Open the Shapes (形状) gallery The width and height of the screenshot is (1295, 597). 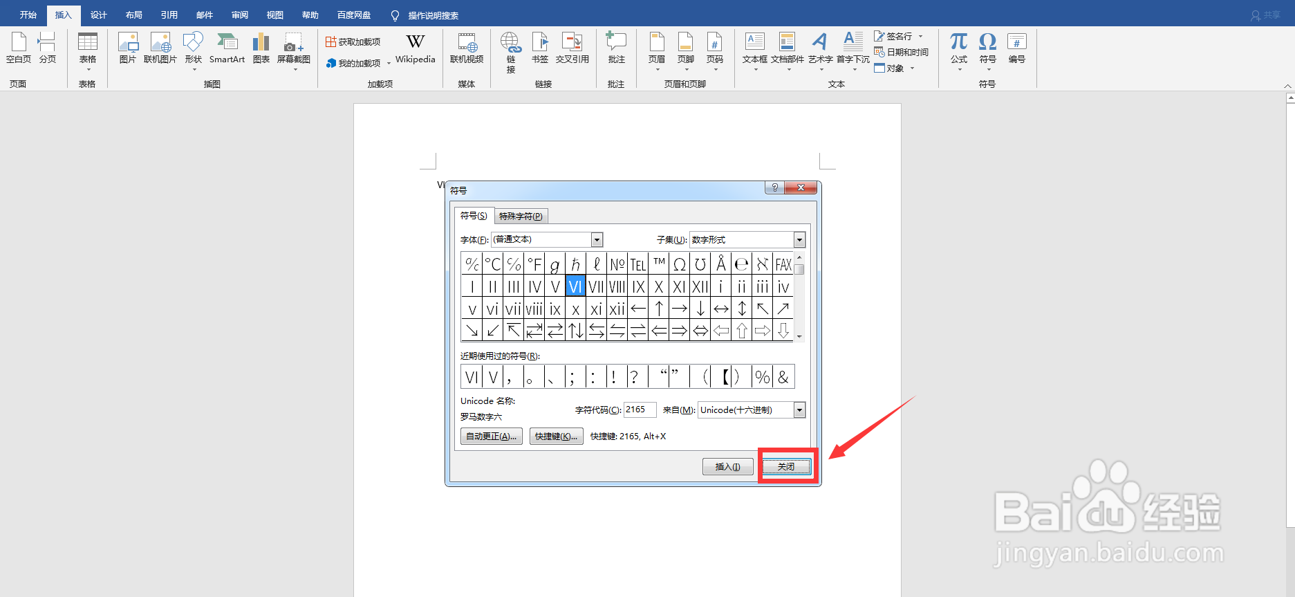[194, 51]
